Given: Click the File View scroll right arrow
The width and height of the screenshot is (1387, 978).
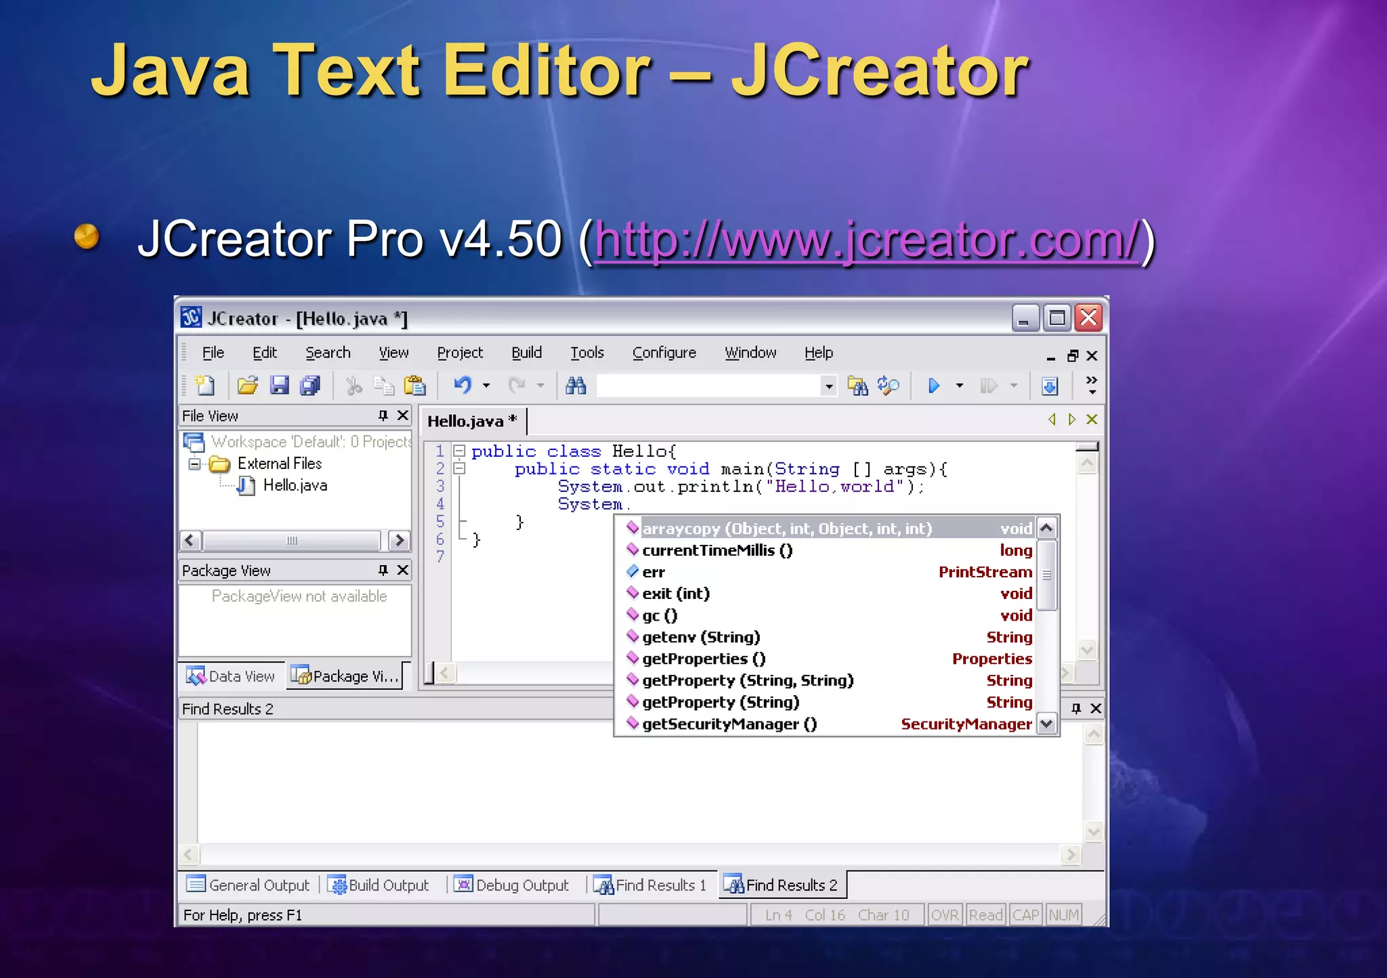Looking at the screenshot, I should pyautogui.click(x=400, y=540).
